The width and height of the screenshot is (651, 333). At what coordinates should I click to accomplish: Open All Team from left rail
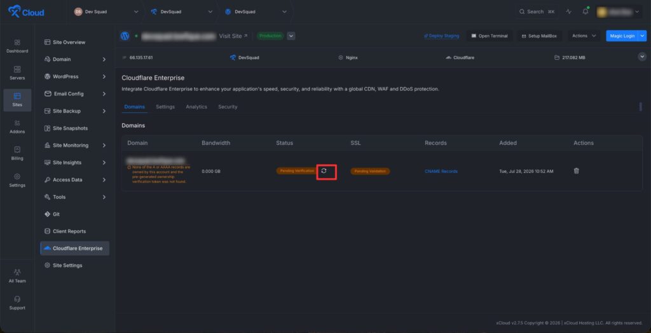[17, 276]
